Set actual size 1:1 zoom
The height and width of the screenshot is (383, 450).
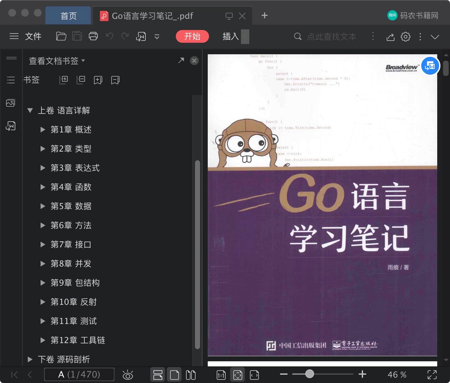(x=221, y=375)
